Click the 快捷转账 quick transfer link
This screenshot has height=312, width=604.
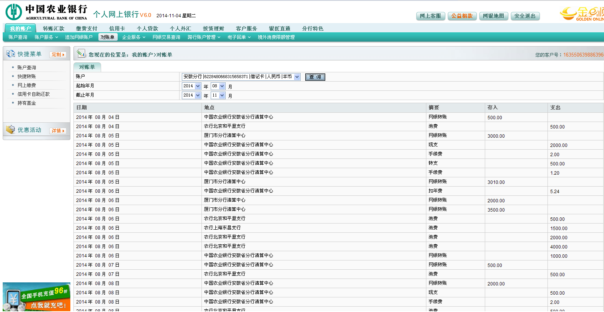[x=27, y=77]
